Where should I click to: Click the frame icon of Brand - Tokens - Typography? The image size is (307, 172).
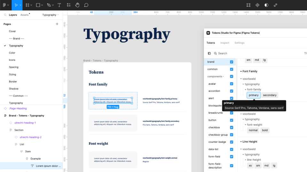point(5,116)
